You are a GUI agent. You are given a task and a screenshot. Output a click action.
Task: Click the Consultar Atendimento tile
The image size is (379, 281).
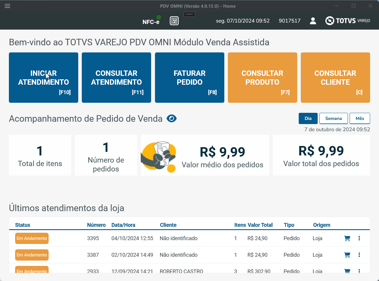point(116,78)
